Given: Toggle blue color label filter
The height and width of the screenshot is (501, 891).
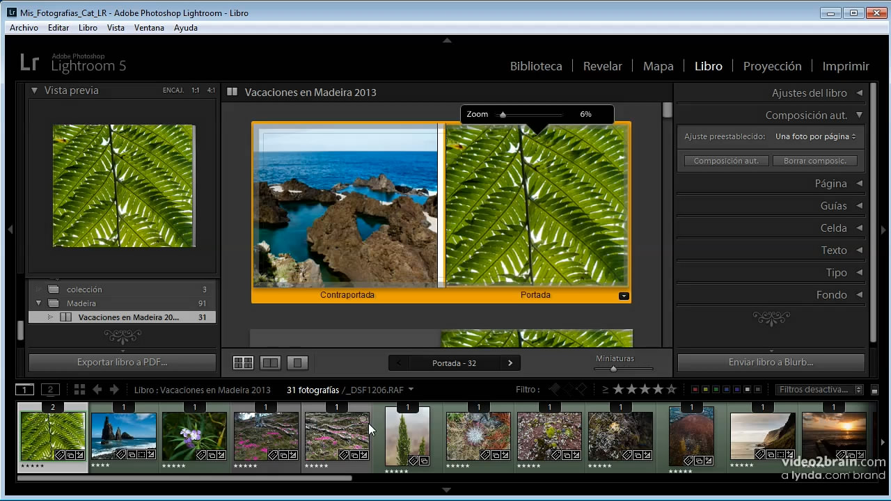Looking at the screenshot, I should [726, 390].
